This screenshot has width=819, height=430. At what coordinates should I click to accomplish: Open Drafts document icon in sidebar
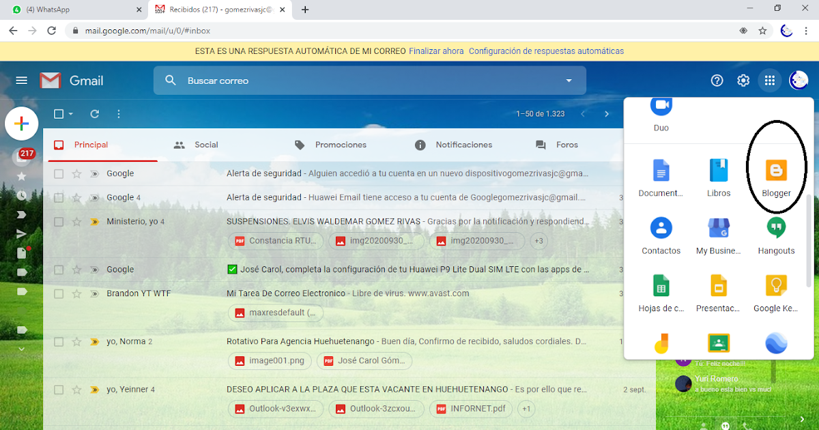[21, 253]
